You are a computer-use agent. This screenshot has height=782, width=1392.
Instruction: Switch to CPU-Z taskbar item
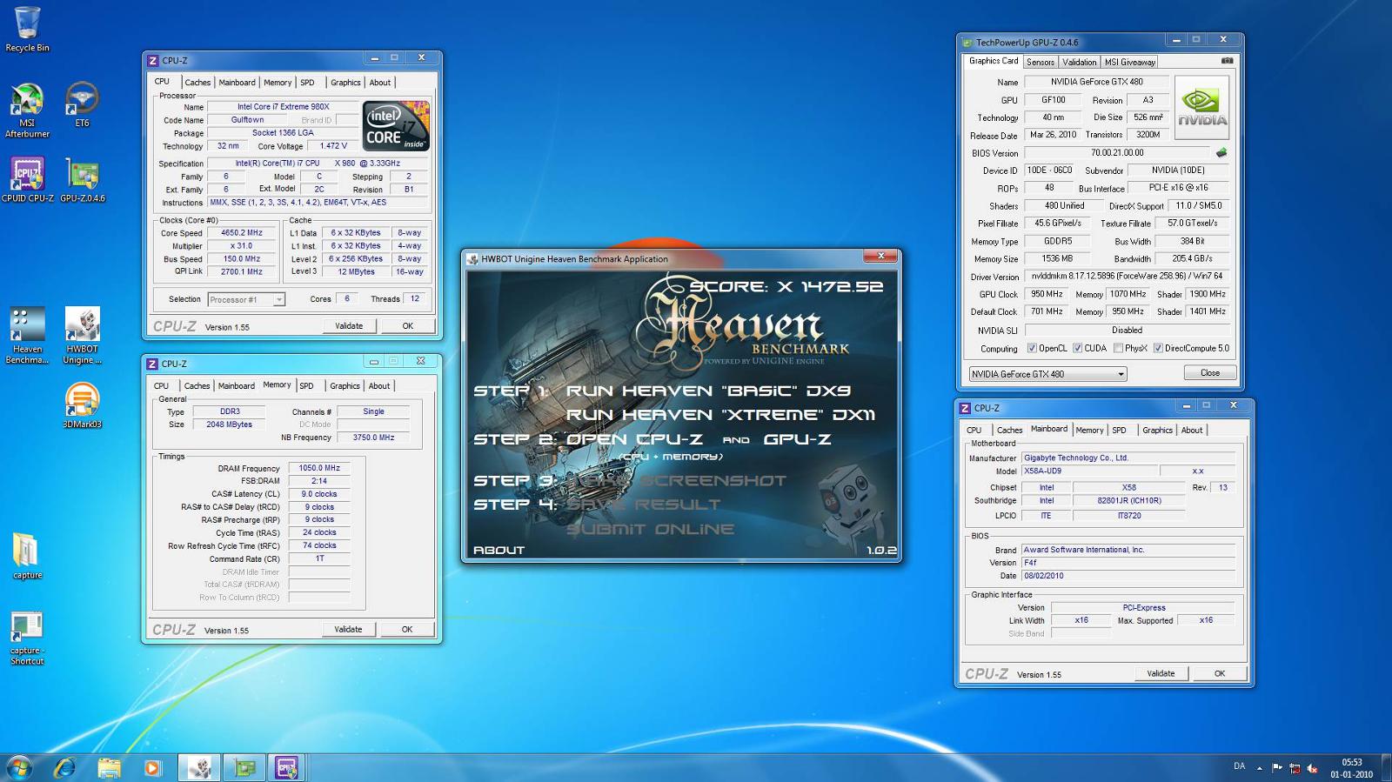286,767
